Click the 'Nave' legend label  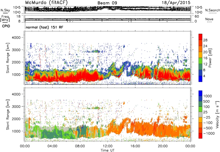209,19
